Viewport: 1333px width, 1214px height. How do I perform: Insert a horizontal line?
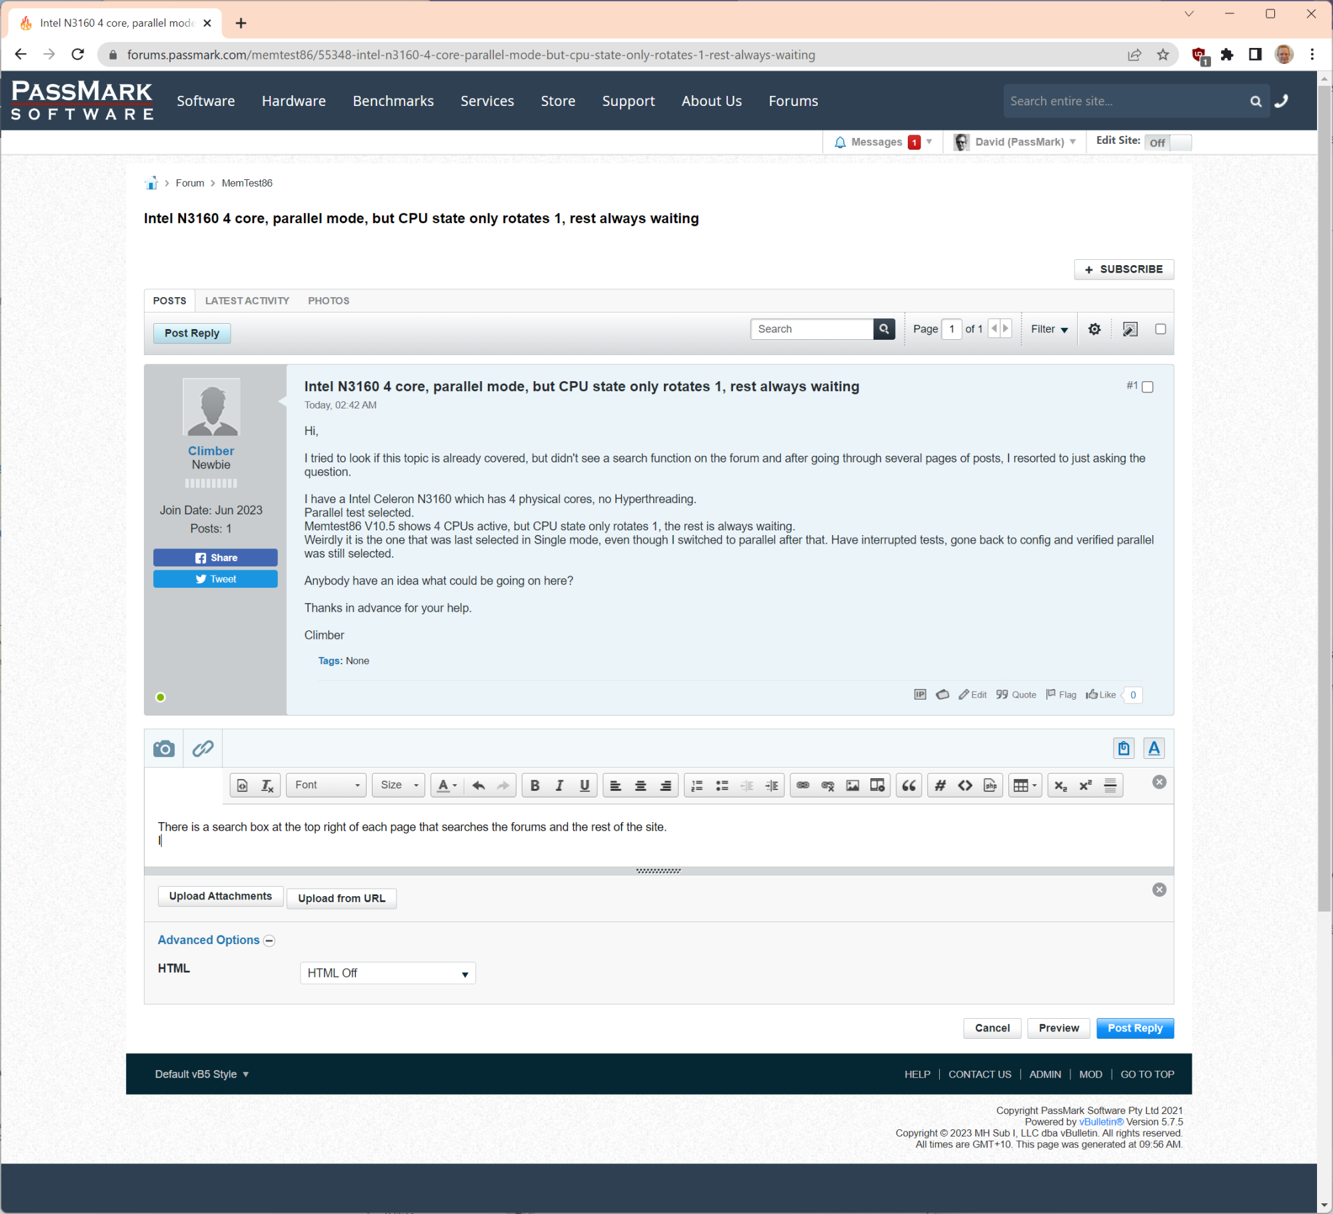(1110, 786)
